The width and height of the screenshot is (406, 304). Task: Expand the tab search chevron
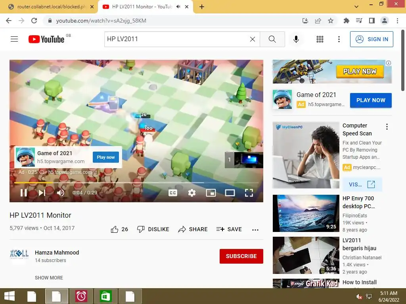(356, 7)
